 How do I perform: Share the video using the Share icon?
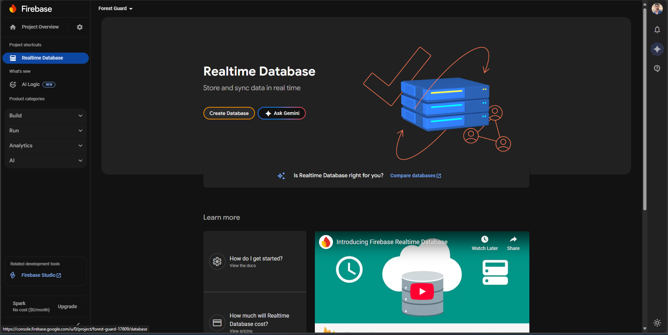[513, 239]
